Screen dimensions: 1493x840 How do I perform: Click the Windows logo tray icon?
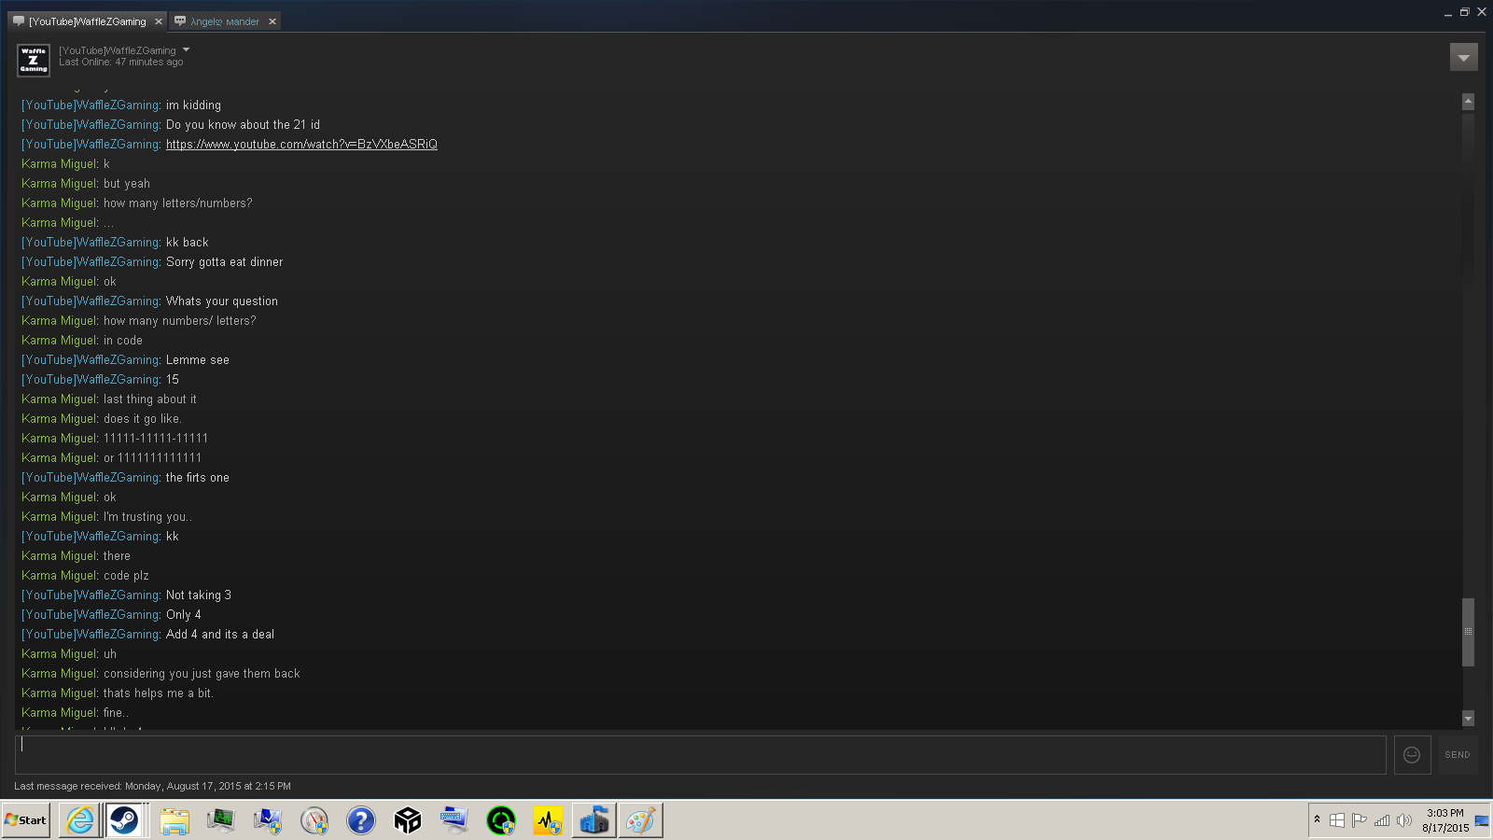pyautogui.click(x=1337, y=820)
